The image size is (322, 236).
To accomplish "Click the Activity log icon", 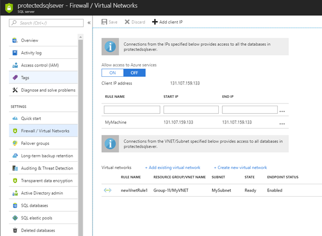I will pos(15,53).
